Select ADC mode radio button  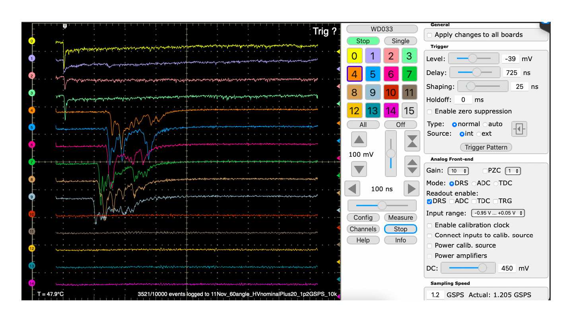click(474, 183)
